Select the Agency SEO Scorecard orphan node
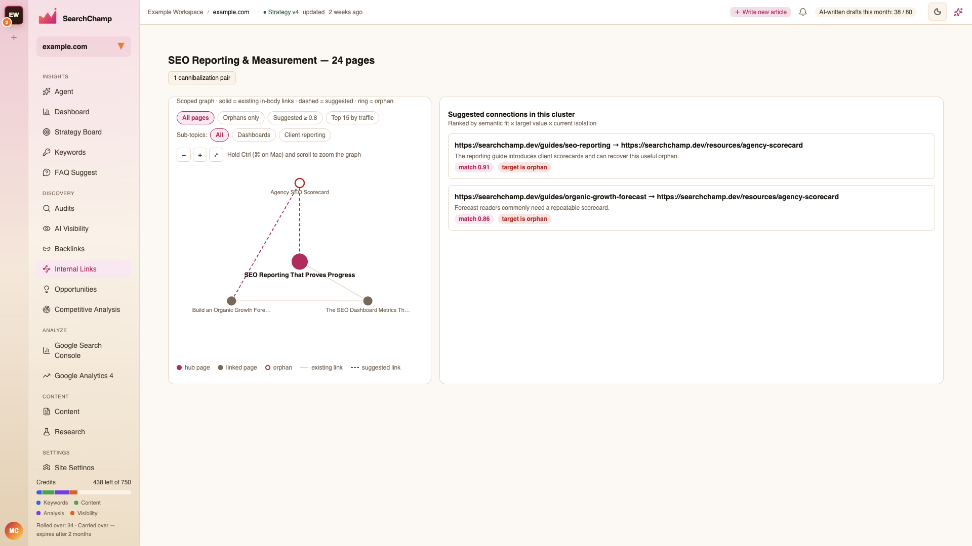The width and height of the screenshot is (972, 546). coord(300,183)
